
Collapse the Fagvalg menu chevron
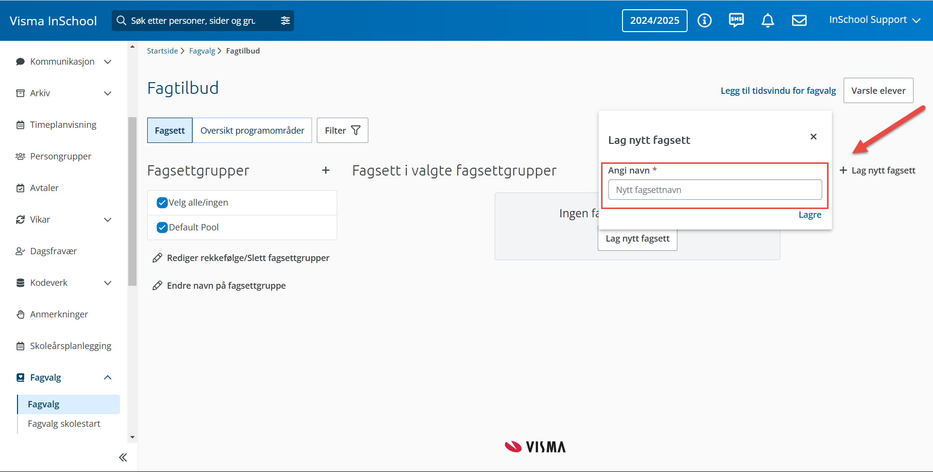click(108, 378)
